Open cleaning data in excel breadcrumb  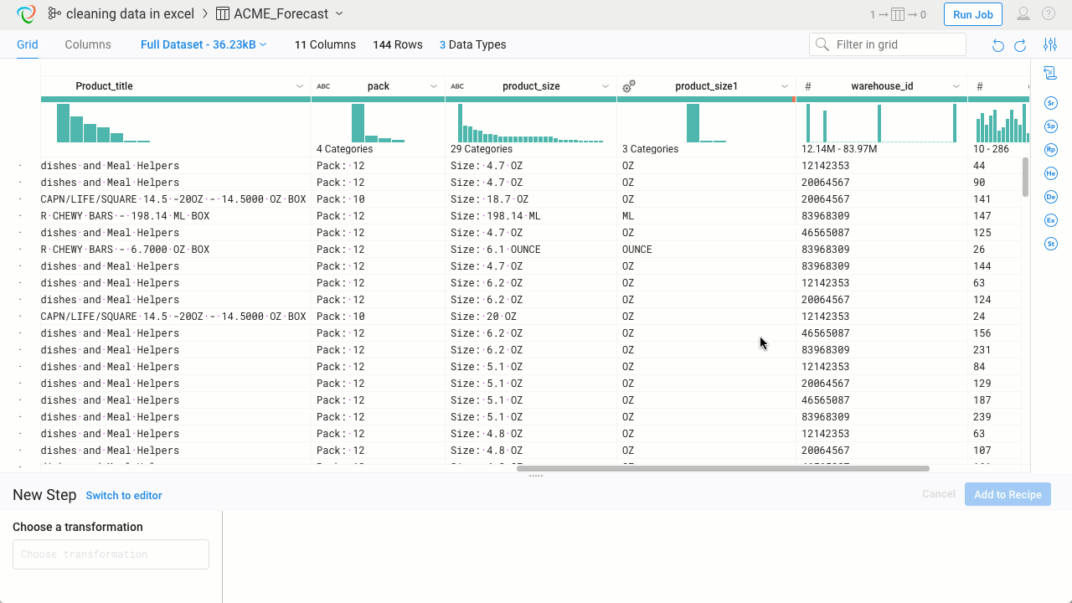click(130, 14)
